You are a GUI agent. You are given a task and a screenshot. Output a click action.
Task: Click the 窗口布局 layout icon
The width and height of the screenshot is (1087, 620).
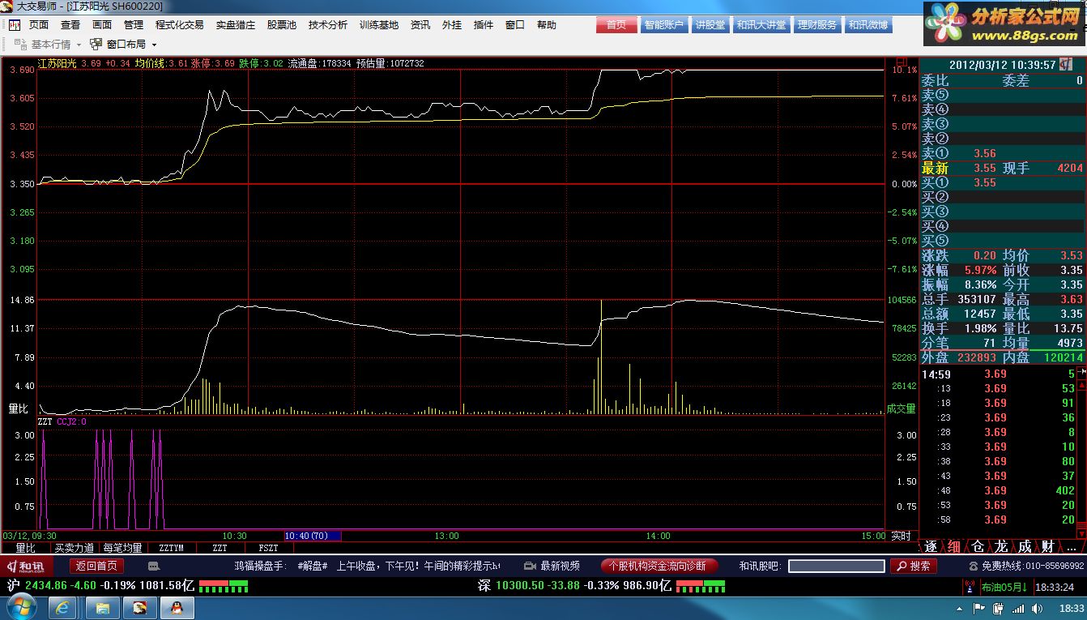96,44
